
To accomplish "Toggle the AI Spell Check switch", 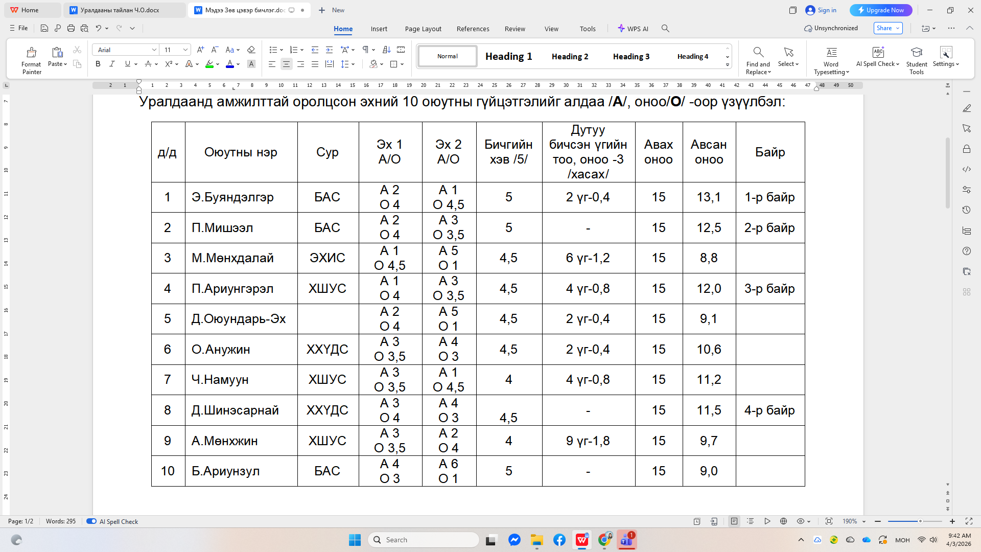I will 91,521.
